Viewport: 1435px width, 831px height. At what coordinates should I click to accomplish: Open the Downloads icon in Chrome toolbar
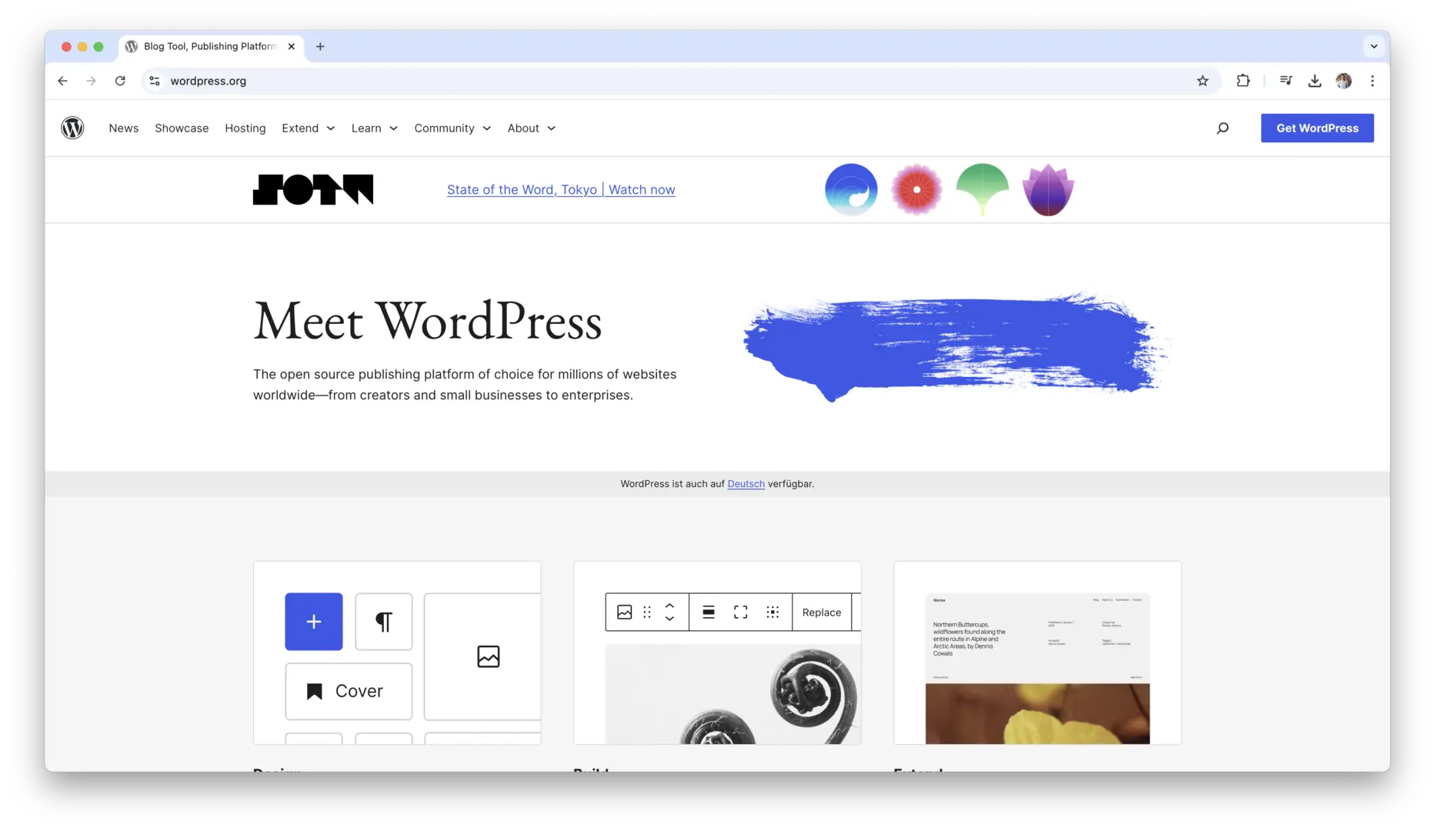pyautogui.click(x=1315, y=81)
